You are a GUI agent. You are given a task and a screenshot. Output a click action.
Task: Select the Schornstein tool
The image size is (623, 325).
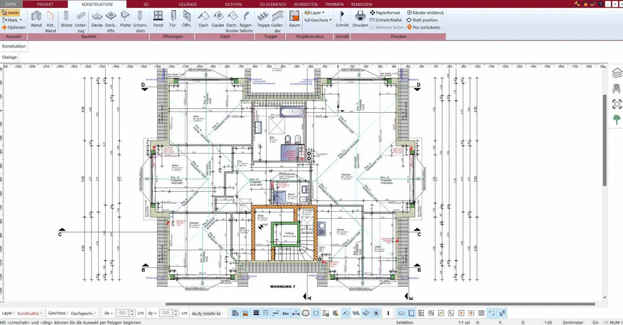coord(140,19)
